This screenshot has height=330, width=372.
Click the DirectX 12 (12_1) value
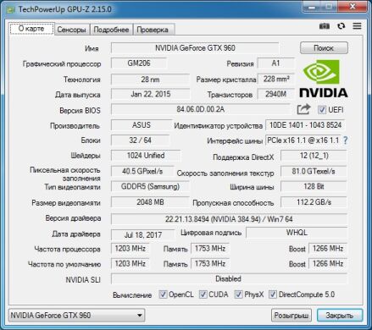tap(314, 156)
